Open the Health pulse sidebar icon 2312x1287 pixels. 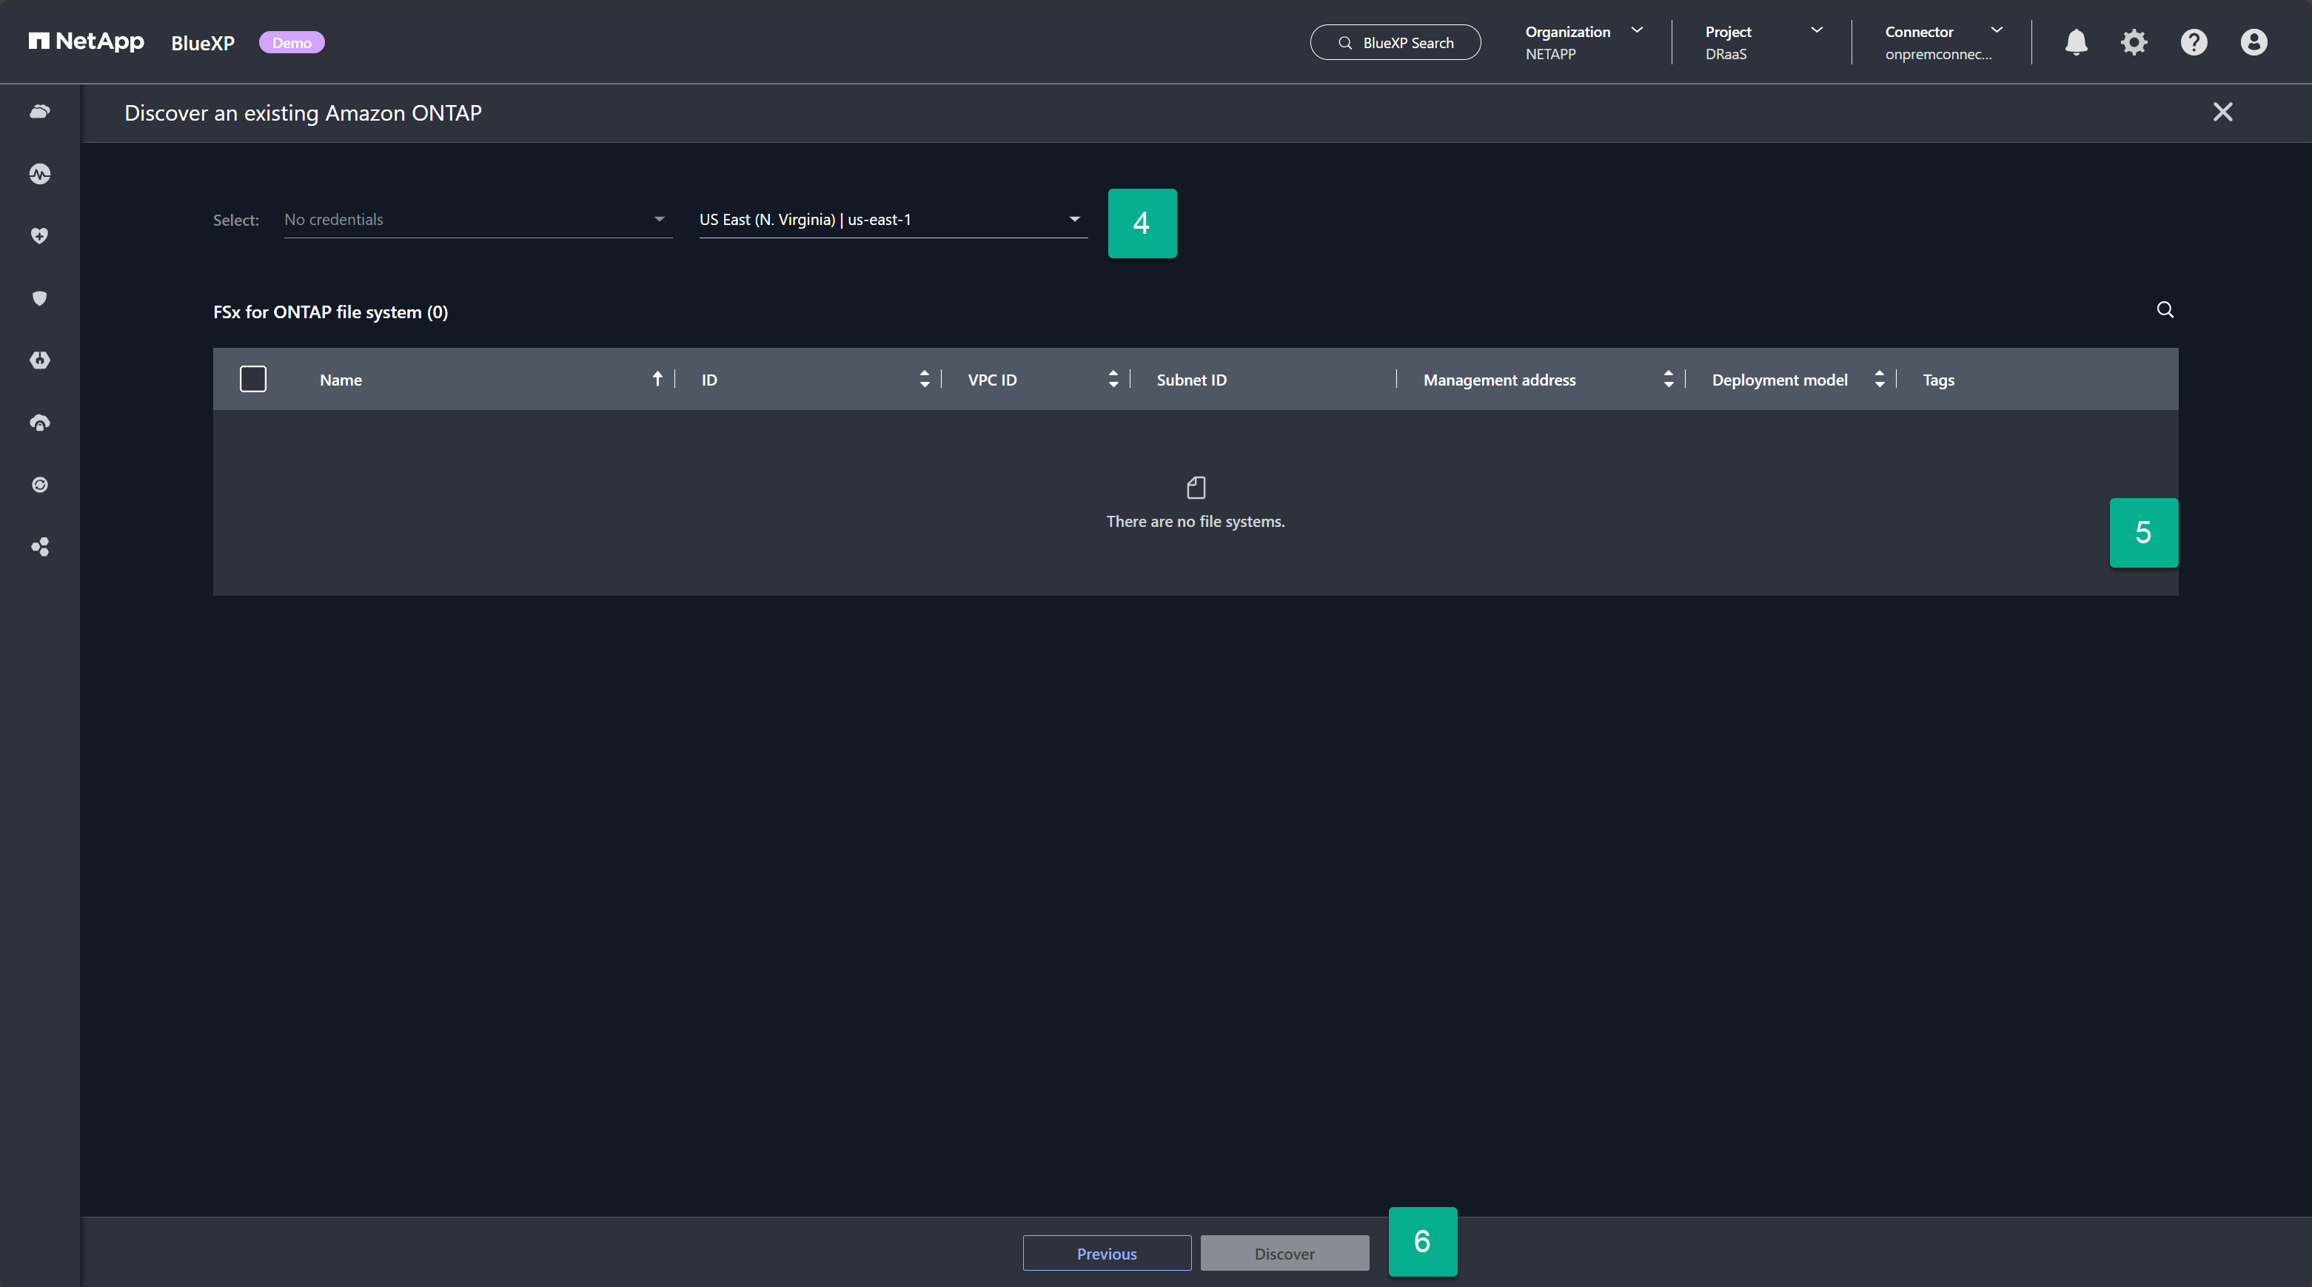pos(39,174)
